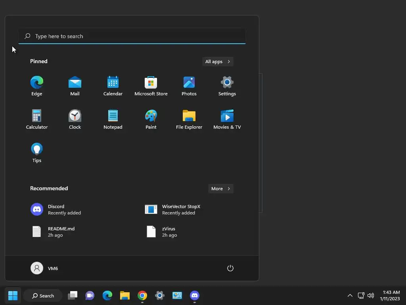
Task: Launch the Photos app
Action: (189, 86)
